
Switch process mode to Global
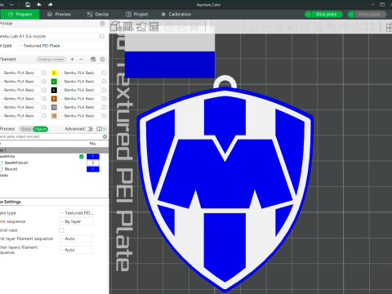coord(26,129)
